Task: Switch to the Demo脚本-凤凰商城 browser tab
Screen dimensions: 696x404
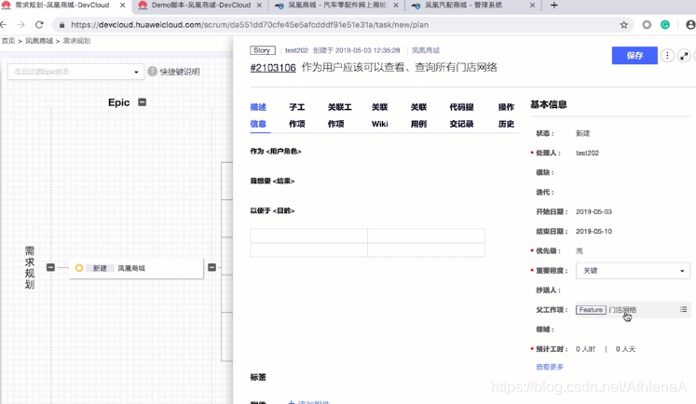Action: pos(201,6)
